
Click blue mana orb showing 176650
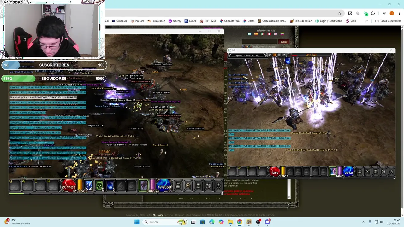click(x=164, y=186)
